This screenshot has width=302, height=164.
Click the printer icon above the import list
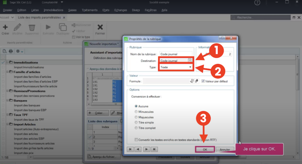pyautogui.click(x=11, y=51)
